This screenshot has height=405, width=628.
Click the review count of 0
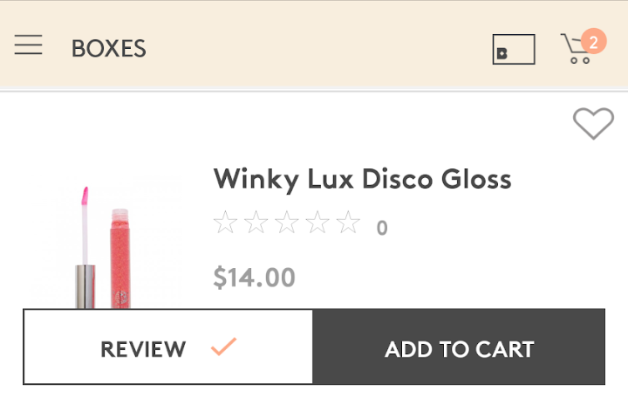coord(382,228)
